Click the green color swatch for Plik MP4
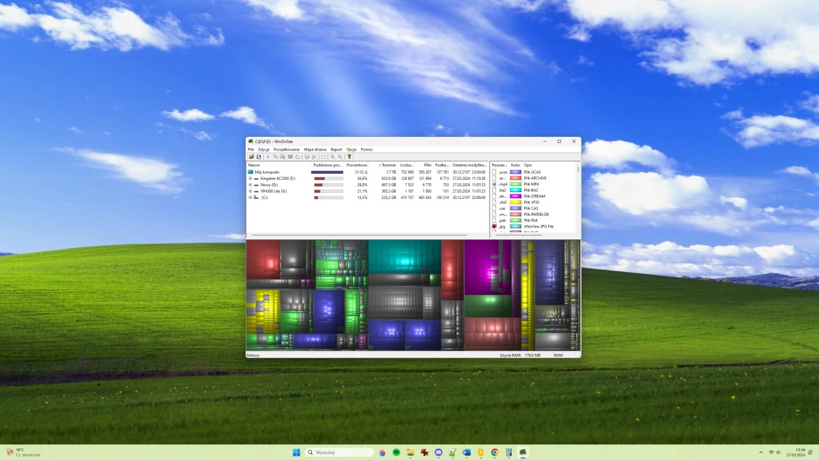The width and height of the screenshot is (819, 460). pos(516,184)
